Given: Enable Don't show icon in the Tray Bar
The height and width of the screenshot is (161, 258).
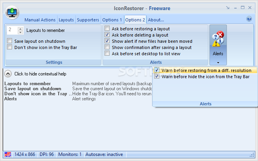Looking at the screenshot, I should click(10, 47).
